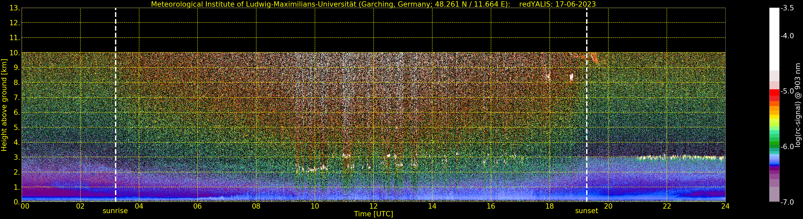This screenshot has width=803, height=219.
Task: Click the white top section of the colorbar
Action: (774, 39)
